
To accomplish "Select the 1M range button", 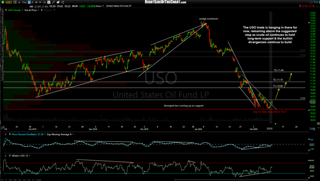I will [x=24, y=180].
